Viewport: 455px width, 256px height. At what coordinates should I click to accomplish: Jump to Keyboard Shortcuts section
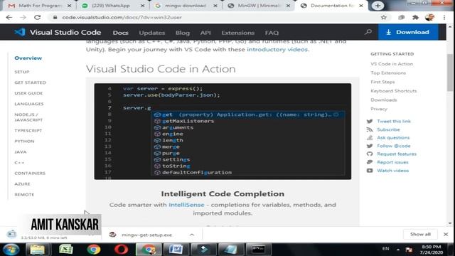(393, 91)
